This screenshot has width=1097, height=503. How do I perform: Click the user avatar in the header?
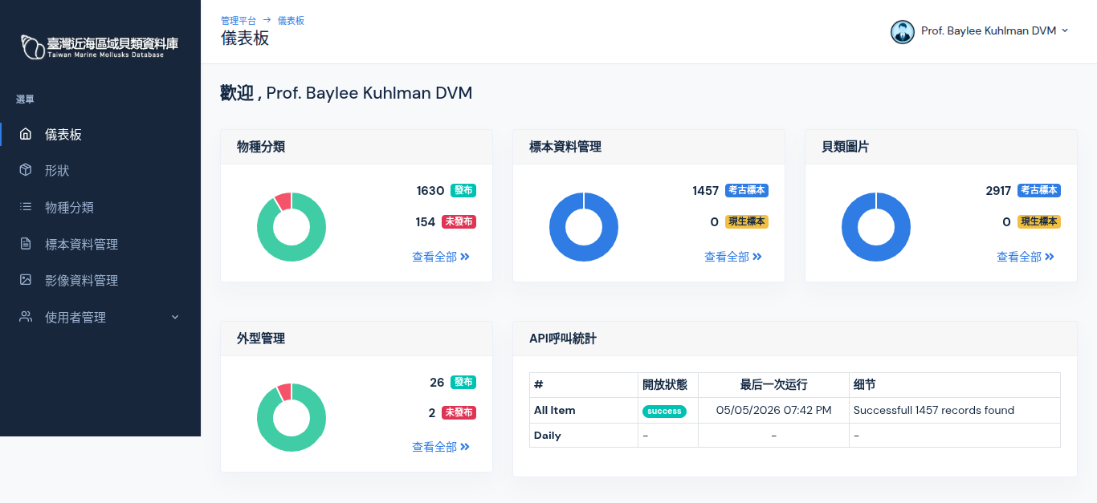pyautogui.click(x=903, y=31)
